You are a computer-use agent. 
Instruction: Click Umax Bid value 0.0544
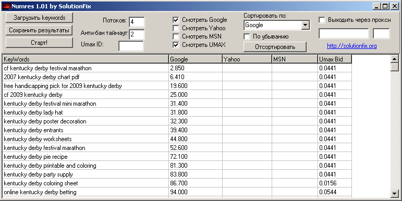tap(328, 192)
